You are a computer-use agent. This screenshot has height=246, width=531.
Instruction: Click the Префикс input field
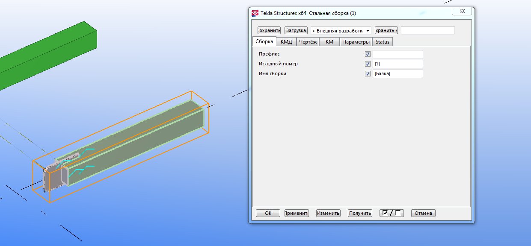[x=398, y=54]
